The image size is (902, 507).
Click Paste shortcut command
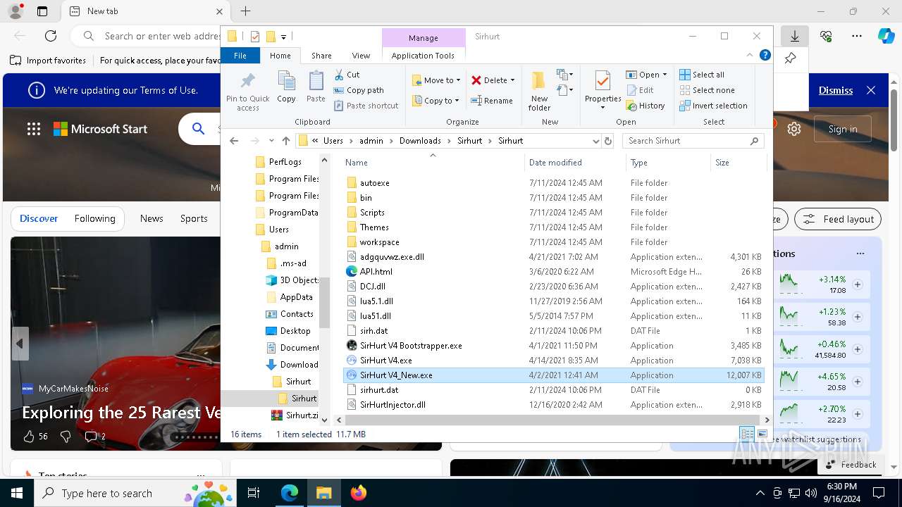366,106
